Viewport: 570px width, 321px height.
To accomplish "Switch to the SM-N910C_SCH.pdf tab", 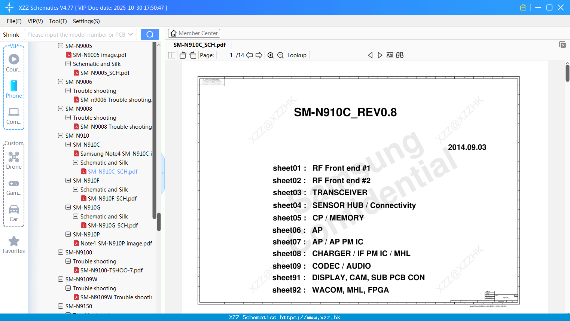I will coord(200,45).
